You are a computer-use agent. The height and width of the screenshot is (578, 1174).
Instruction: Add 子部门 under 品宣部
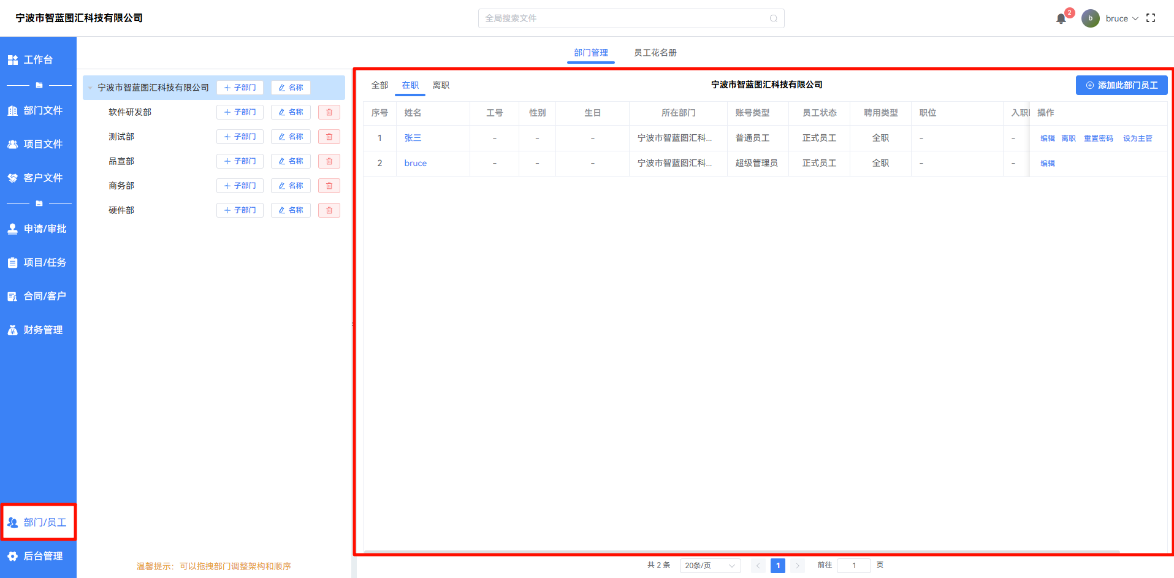[240, 161]
